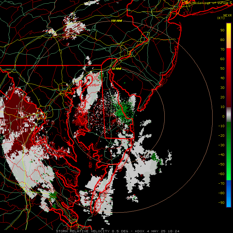
Task: Click the -30 value on the velocity scale
Action: [x=221, y=145]
